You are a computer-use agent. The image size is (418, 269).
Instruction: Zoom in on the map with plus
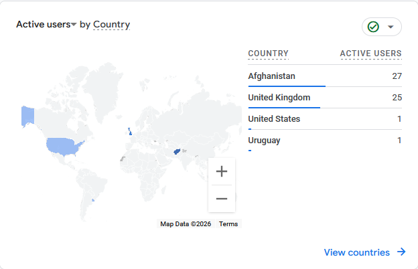pyautogui.click(x=222, y=171)
